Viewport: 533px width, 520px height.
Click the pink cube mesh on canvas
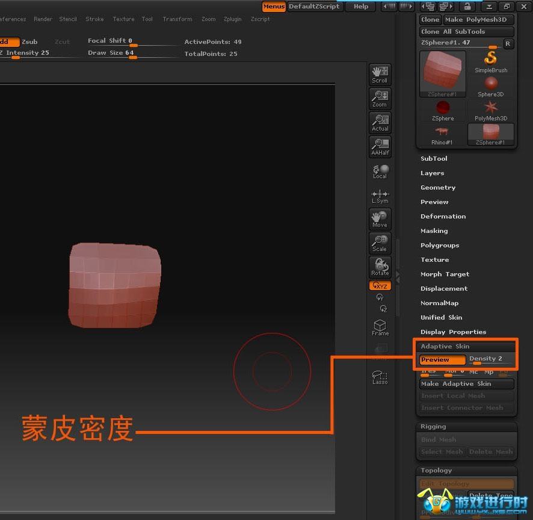(114, 285)
